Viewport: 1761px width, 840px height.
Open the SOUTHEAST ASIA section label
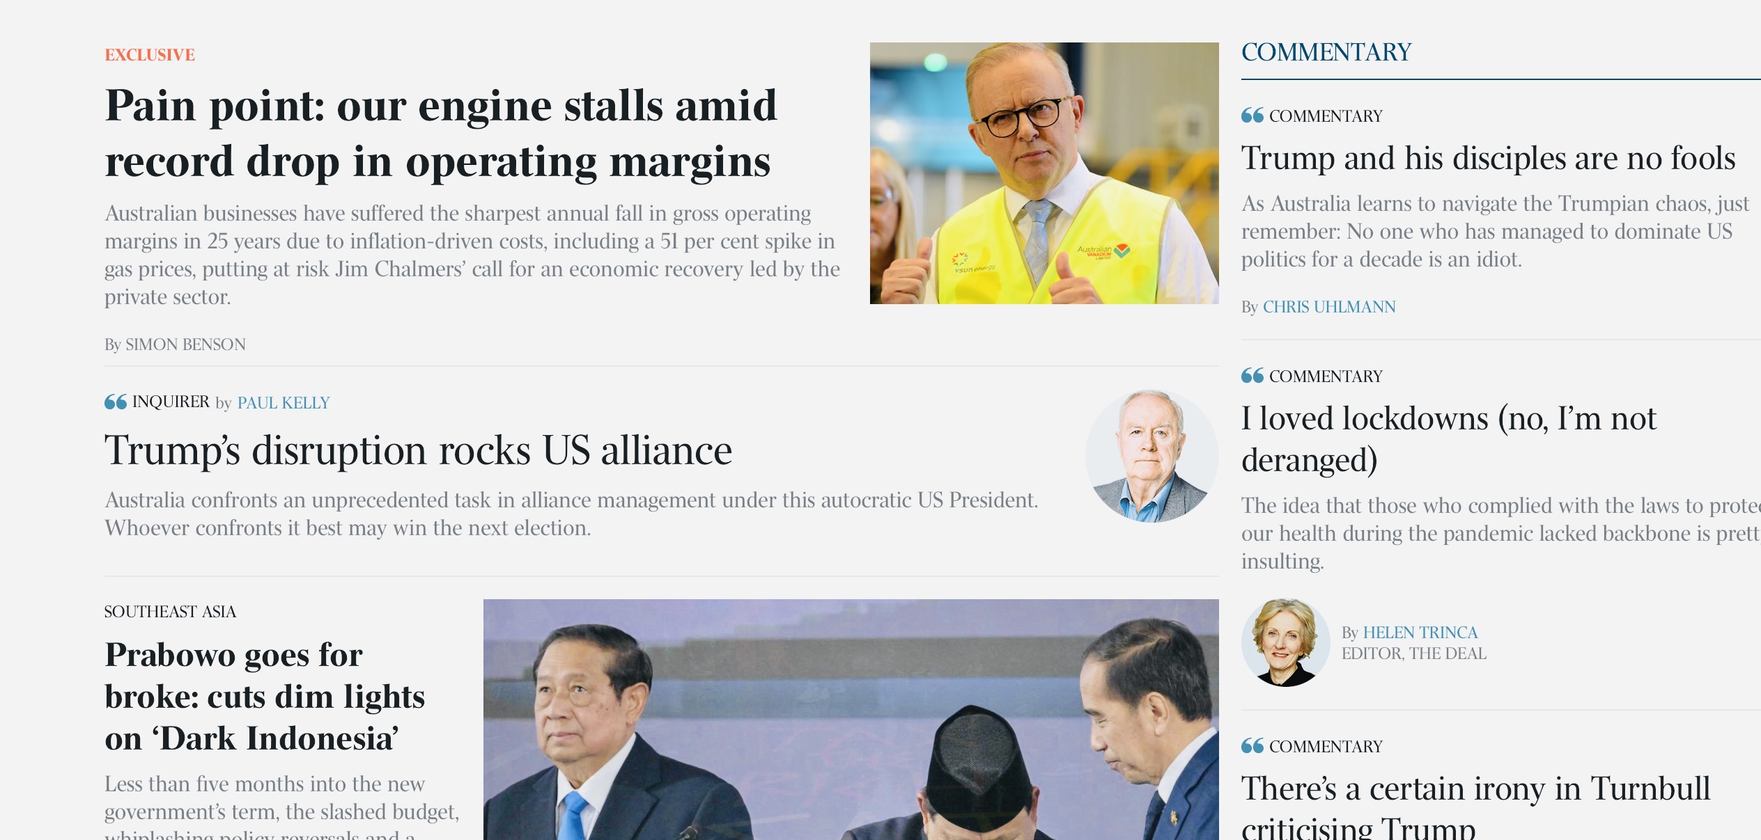[170, 612]
